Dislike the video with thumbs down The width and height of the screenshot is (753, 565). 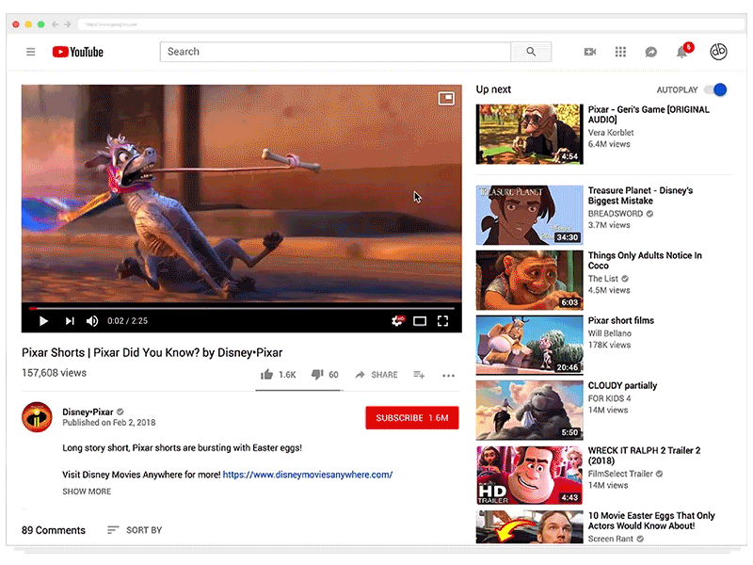pos(318,374)
